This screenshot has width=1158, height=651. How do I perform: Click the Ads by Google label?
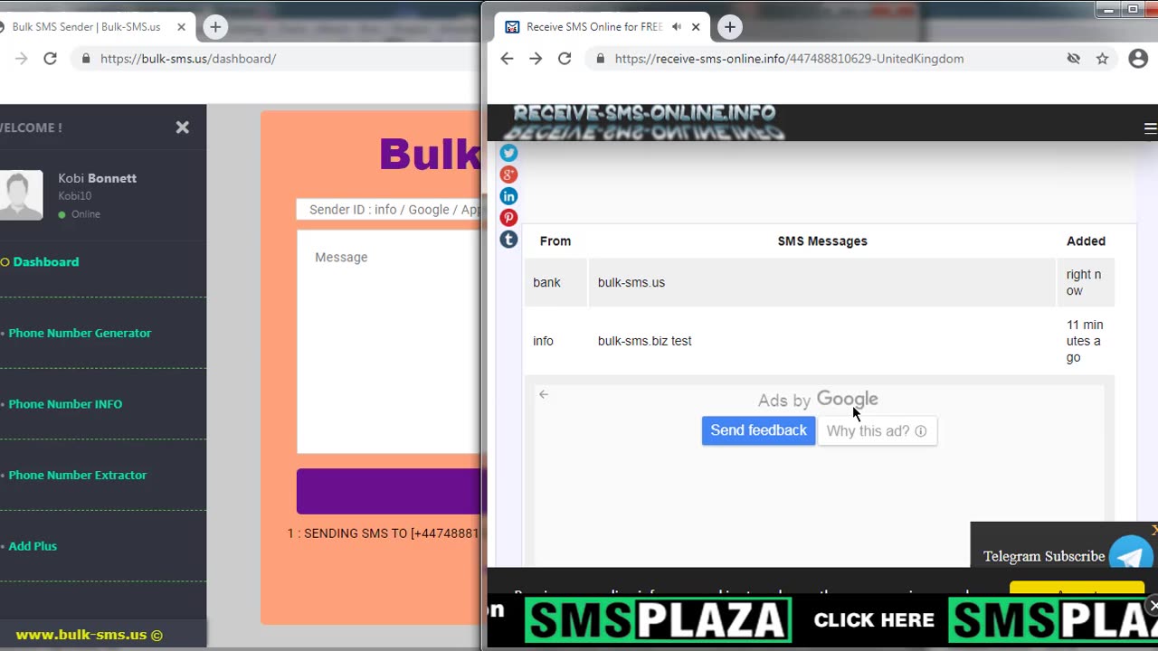pos(818,400)
